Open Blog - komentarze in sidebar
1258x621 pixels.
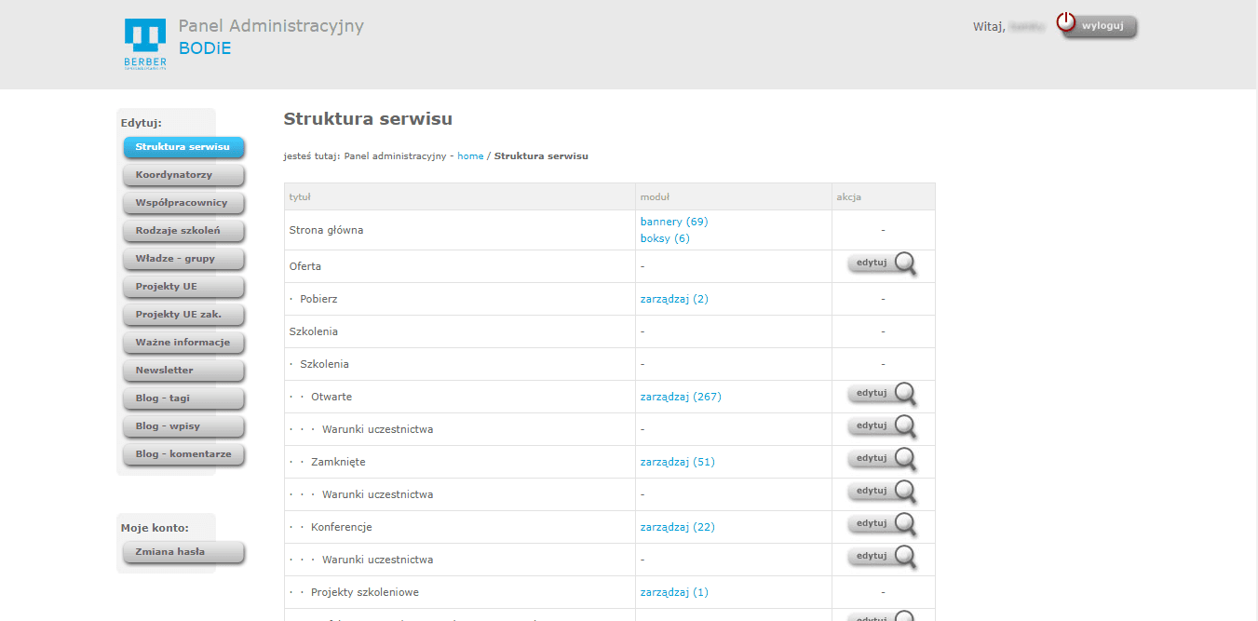[x=183, y=454]
